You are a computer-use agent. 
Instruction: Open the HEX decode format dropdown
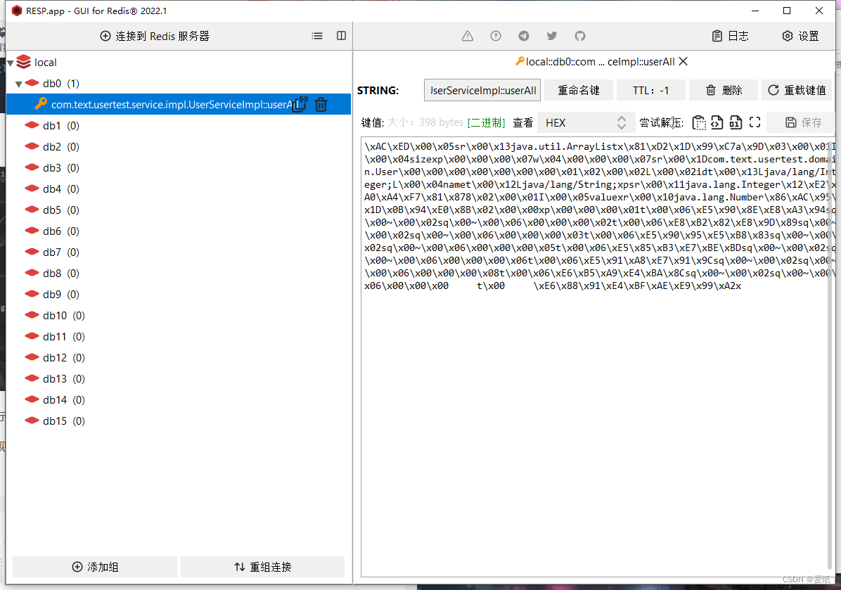585,122
